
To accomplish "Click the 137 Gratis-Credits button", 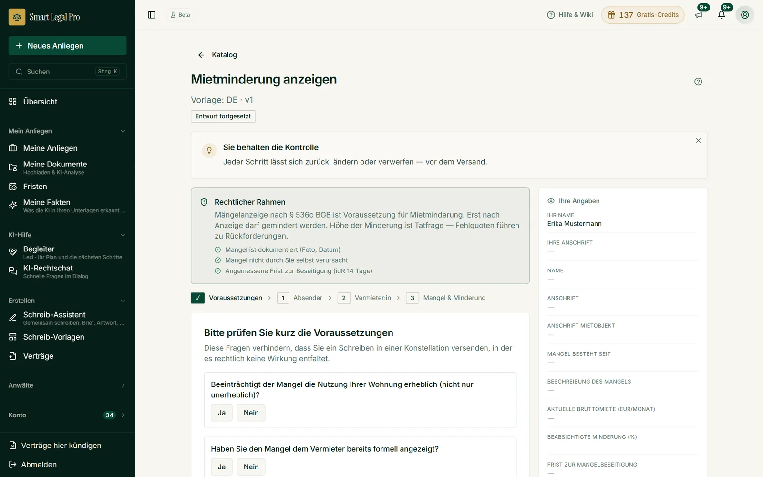I will (643, 15).
